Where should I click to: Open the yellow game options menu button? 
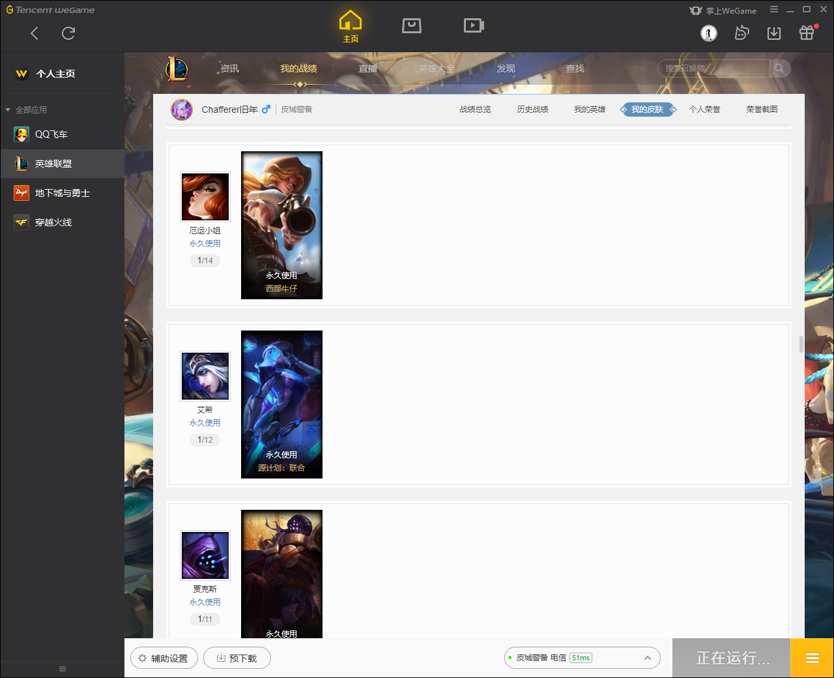812,658
